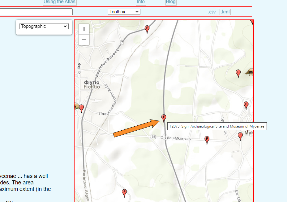Expand the Topographic basemap selector
This screenshot has width=287, height=202.
[x=44, y=26]
